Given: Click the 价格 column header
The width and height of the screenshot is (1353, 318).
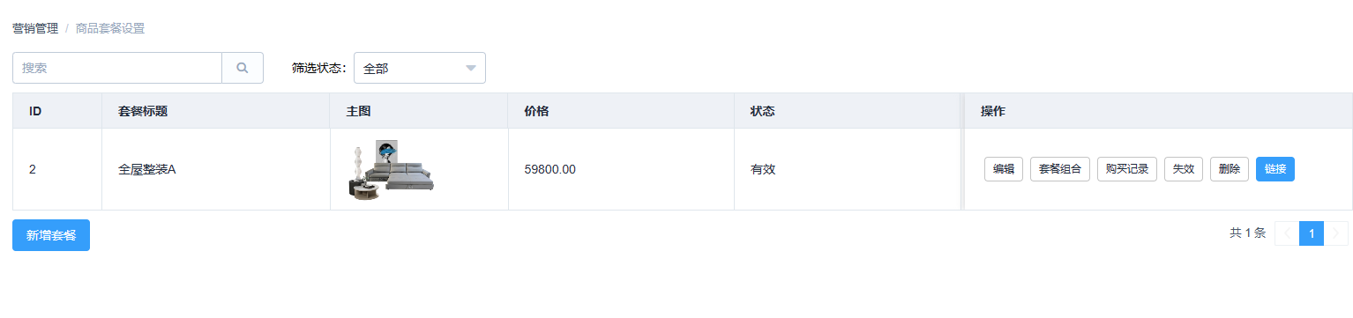Looking at the screenshot, I should point(536,111).
